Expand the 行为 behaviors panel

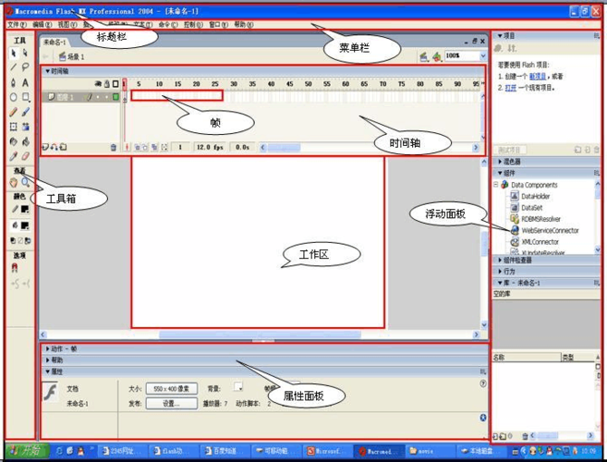click(500, 271)
